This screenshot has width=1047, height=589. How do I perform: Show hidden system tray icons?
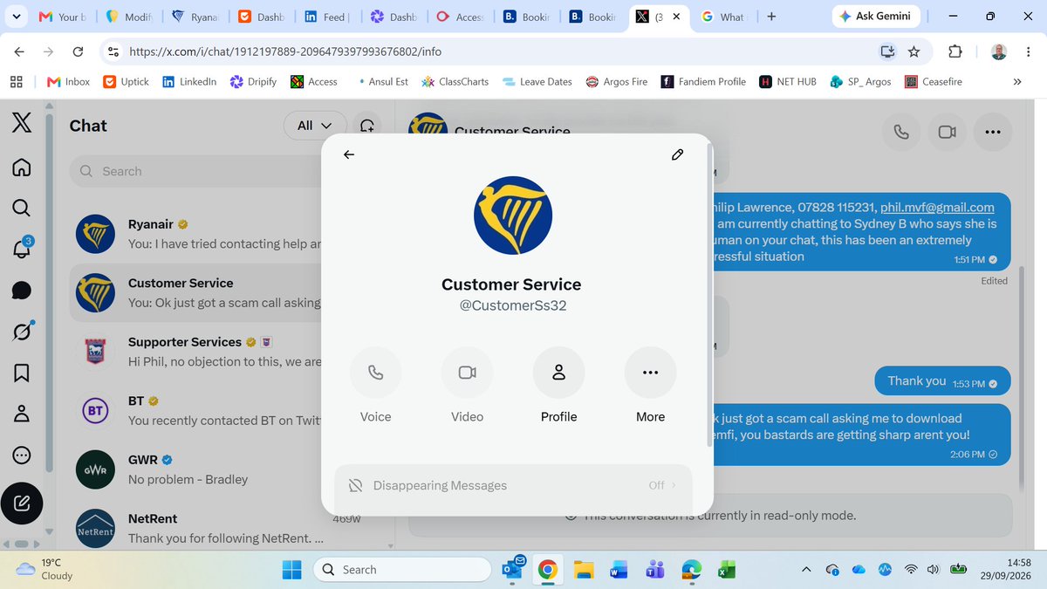click(x=806, y=569)
